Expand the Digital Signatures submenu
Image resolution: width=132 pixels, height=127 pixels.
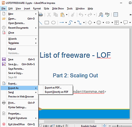[19, 118]
